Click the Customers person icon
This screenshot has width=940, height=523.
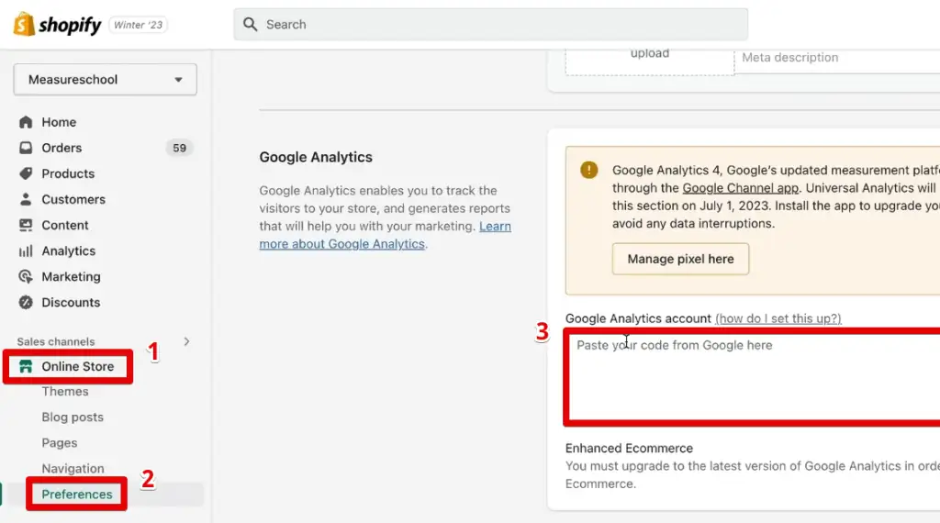[26, 199]
